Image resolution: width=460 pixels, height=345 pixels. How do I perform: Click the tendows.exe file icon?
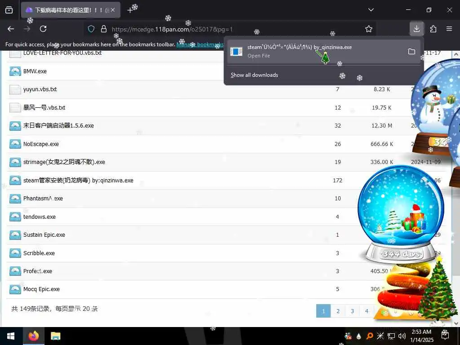(x=15, y=217)
